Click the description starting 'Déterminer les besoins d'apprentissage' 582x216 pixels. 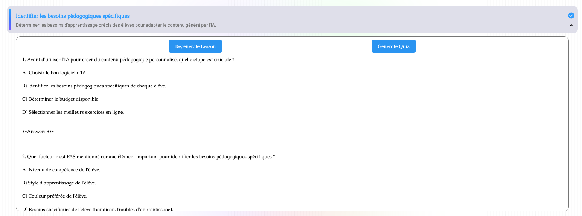click(116, 25)
